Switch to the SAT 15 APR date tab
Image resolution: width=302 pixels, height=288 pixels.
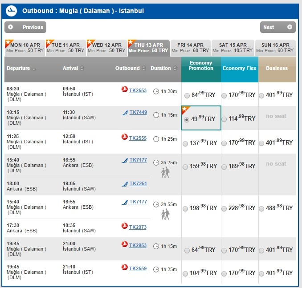(233, 48)
